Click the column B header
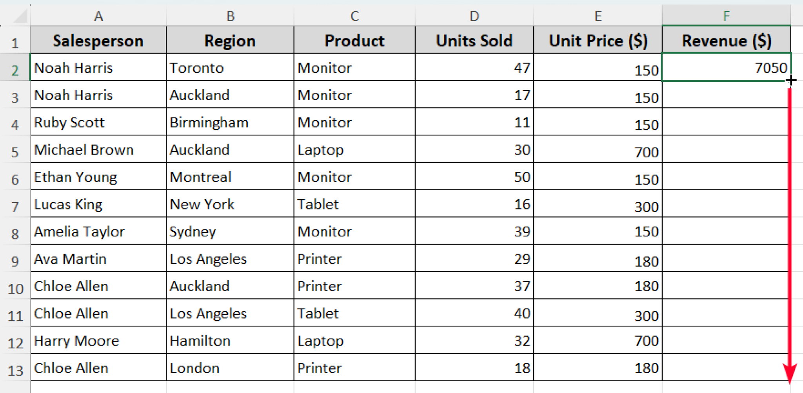 coord(230,16)
